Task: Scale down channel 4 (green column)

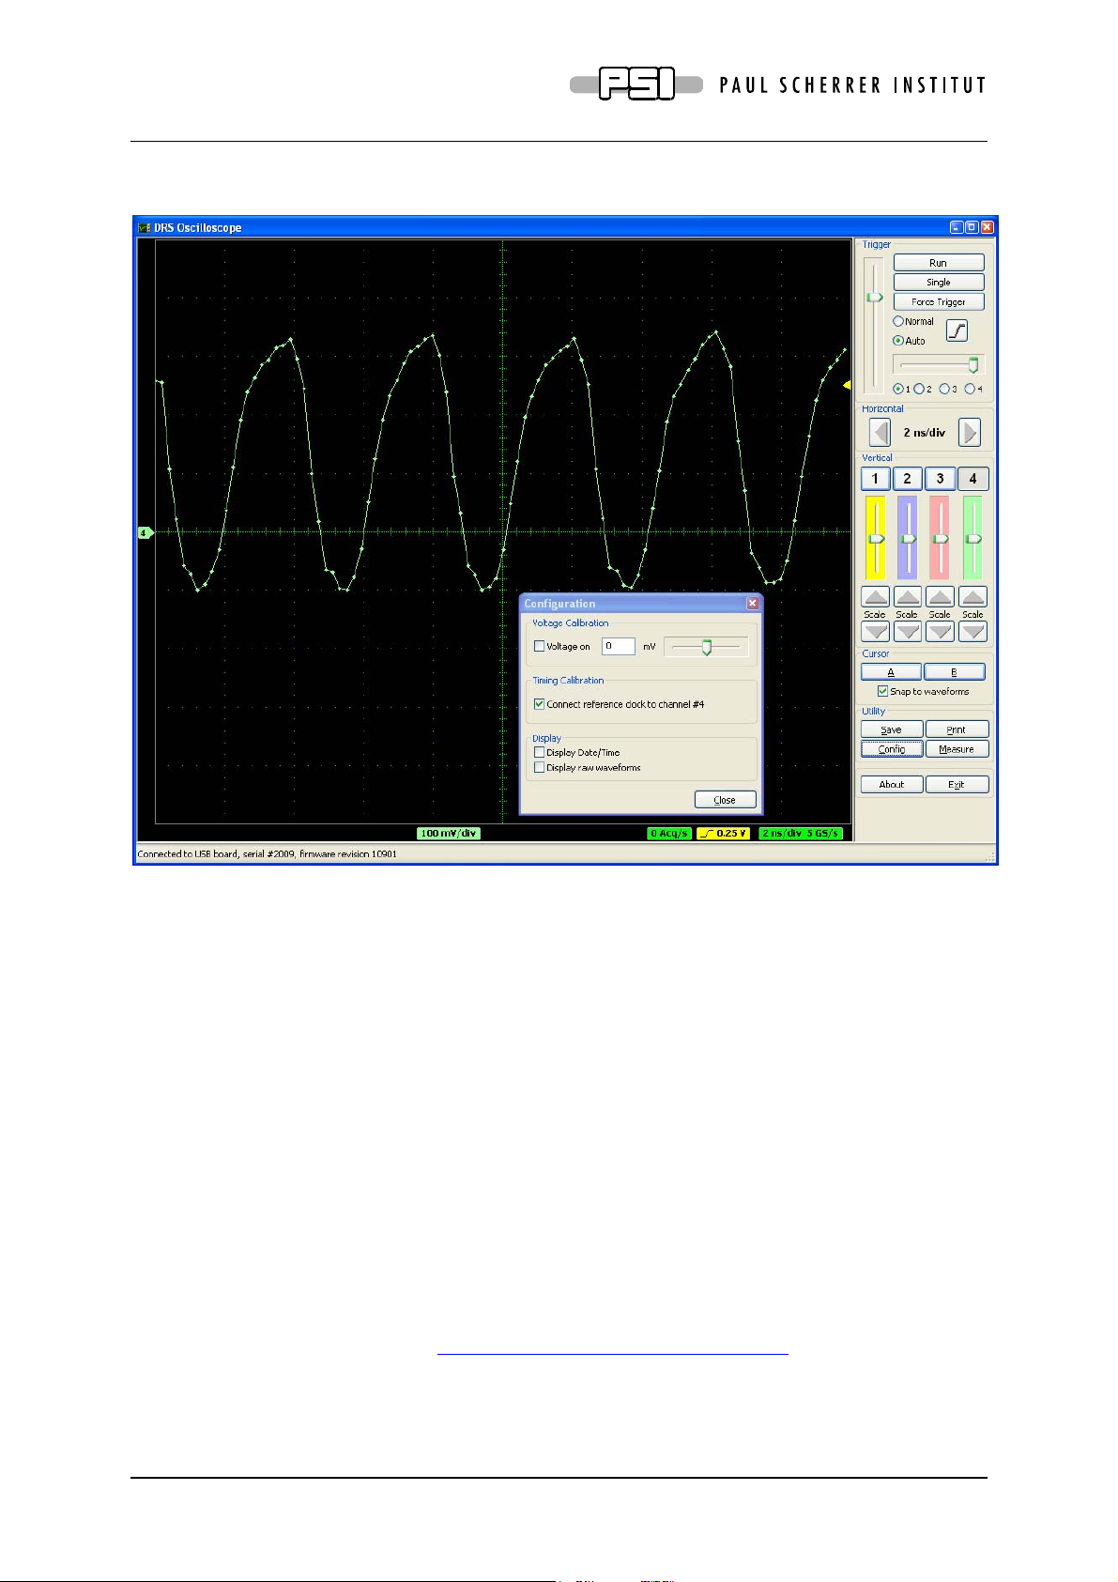Action: coord(973,632)
